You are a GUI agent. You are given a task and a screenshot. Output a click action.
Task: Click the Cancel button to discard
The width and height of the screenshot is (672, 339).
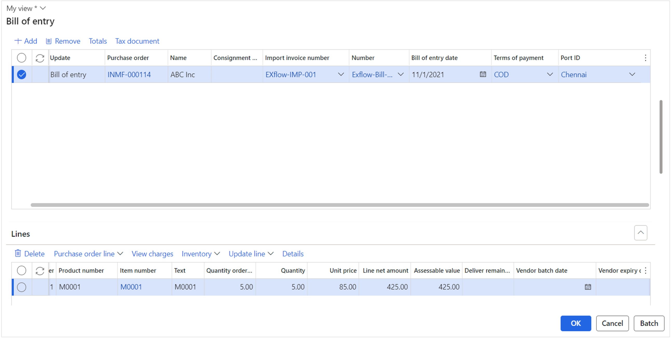click(x=614, y=322)
